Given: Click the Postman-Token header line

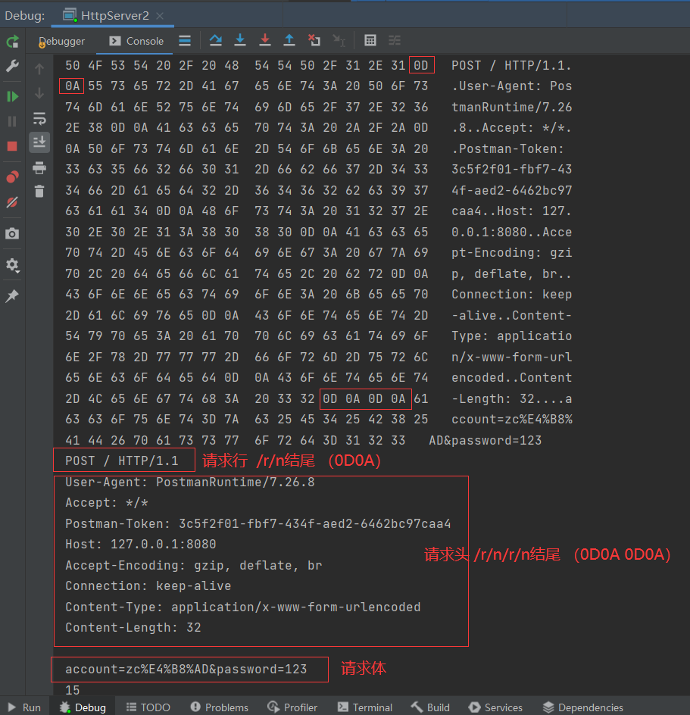Looking at the screenshot, I should [x=258, y=523].
